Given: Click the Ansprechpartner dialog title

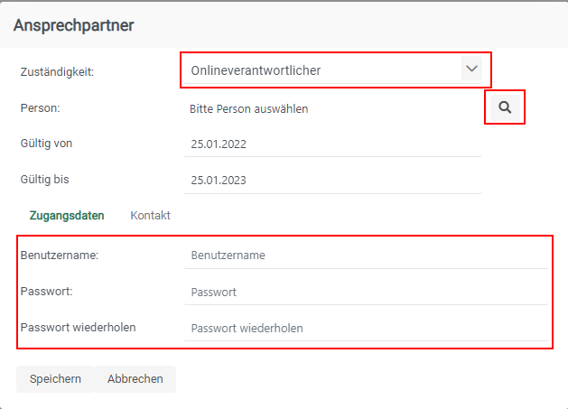Looking at the screenshot, I should click(x=73, y=25).
